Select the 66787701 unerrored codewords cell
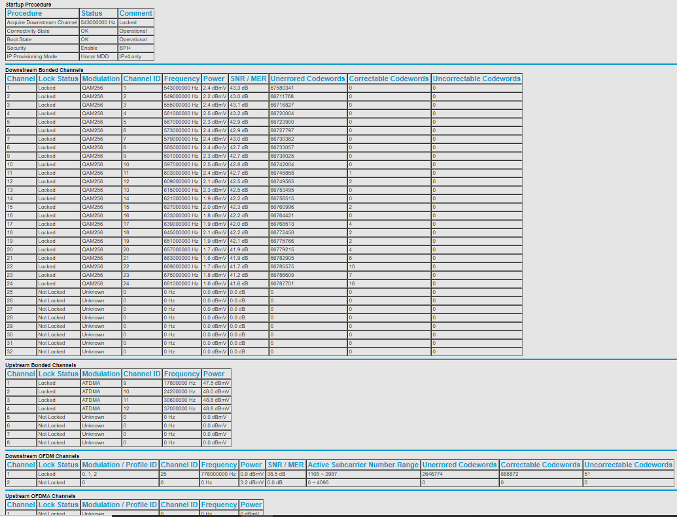 point(307,283)
